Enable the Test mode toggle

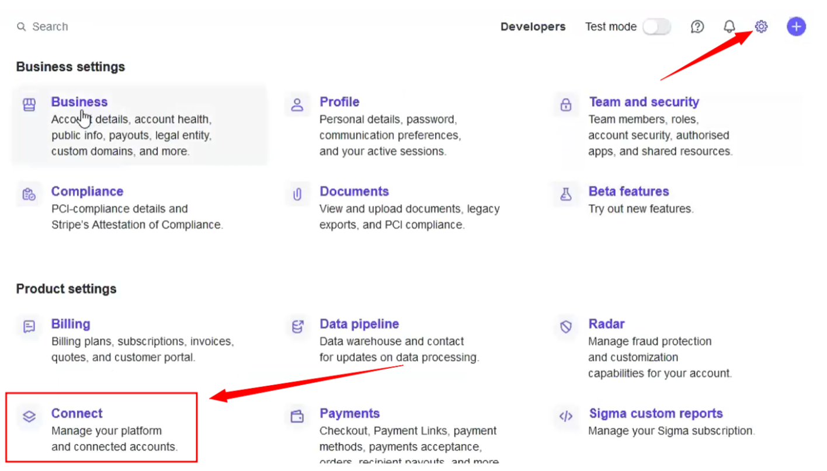pos(656,27)
